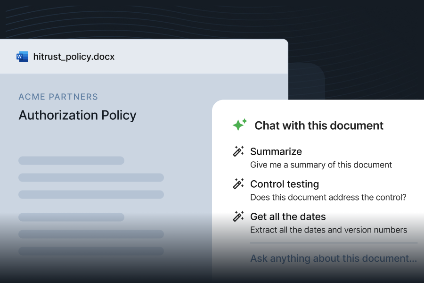
Task: Open the hitrust_policy.docx file name
Action: (74, 57)
